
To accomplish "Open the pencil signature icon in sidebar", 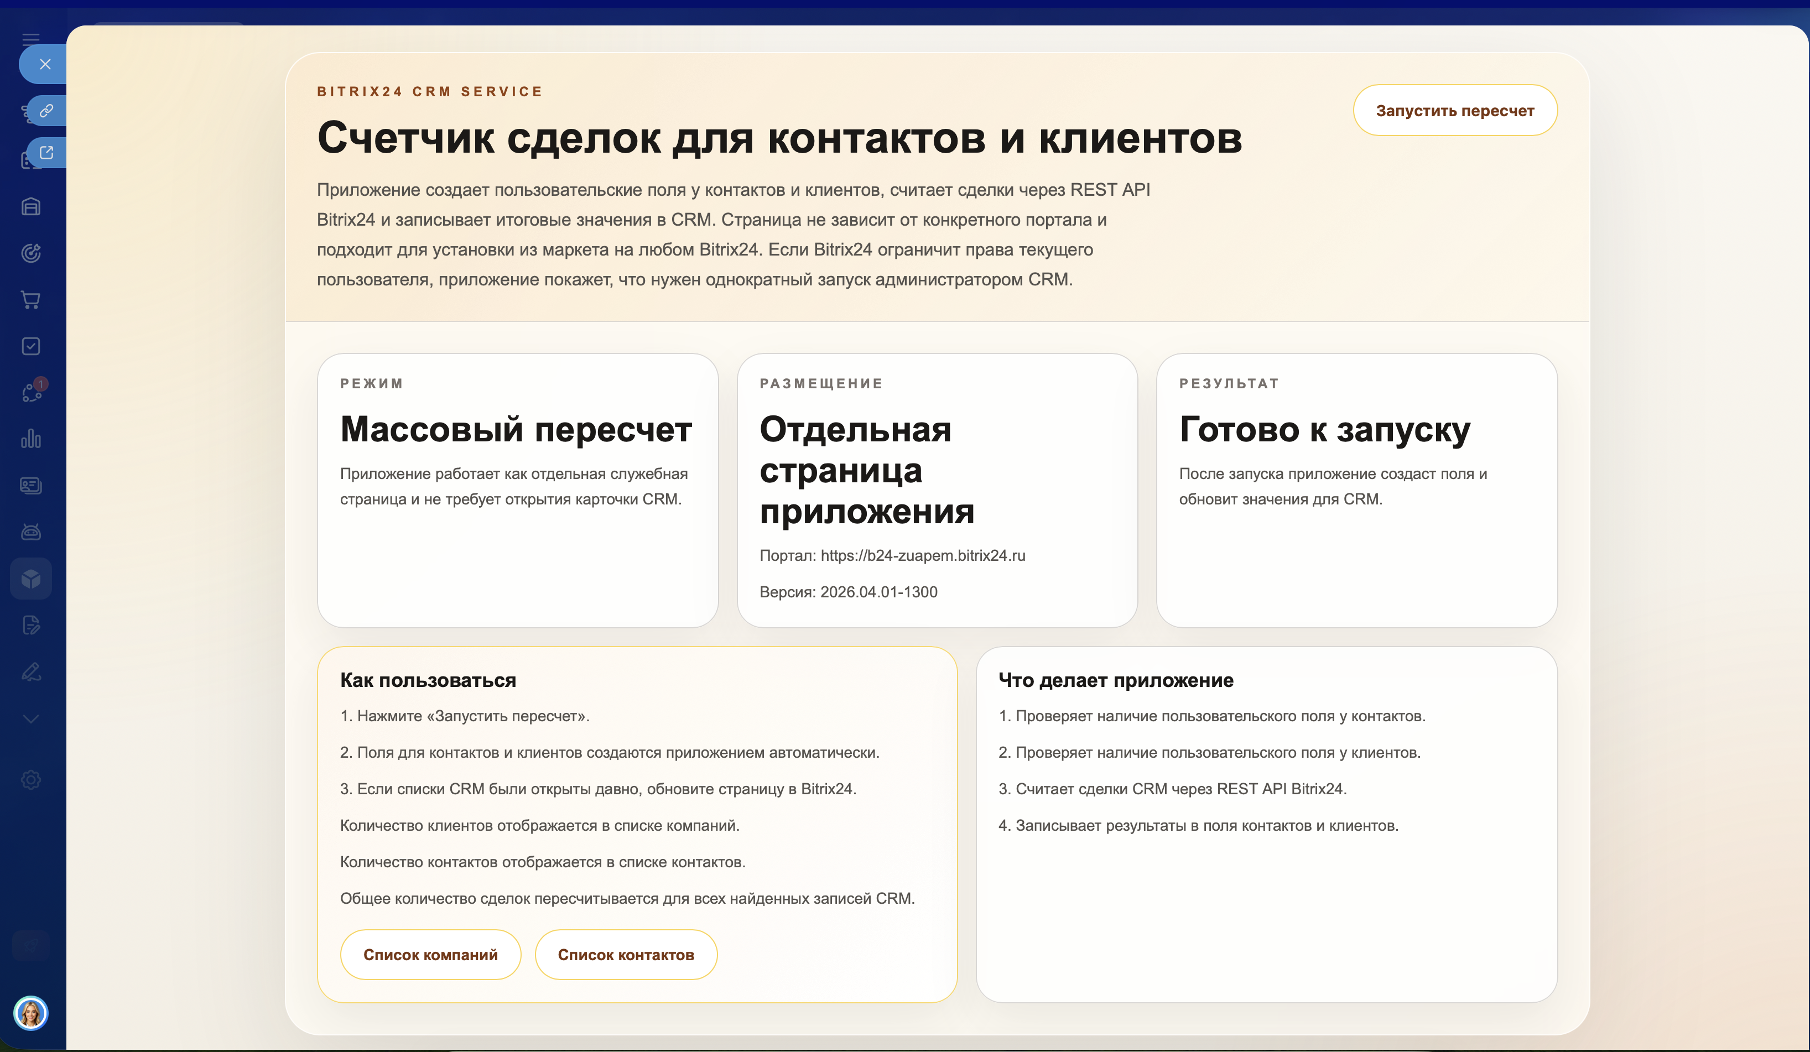I will pos(31,672).
